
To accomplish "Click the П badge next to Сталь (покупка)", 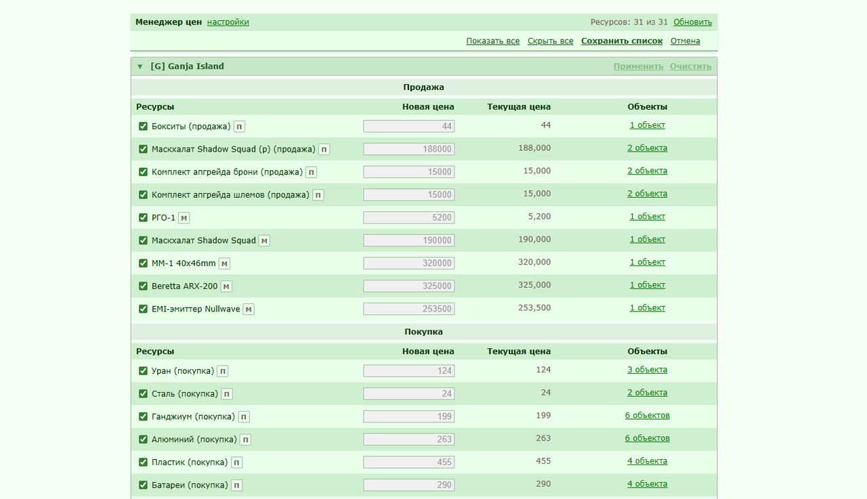I will pyautogui.click(x=227, y=394).
